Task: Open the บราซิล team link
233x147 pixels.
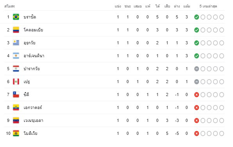Action: pos(30,17)
